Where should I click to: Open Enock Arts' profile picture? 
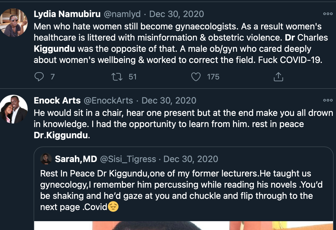(14, 109)
